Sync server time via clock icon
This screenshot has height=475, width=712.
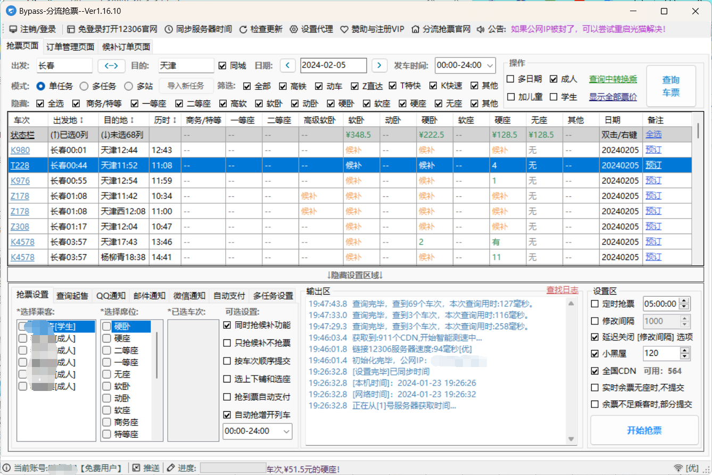point(169,29)
